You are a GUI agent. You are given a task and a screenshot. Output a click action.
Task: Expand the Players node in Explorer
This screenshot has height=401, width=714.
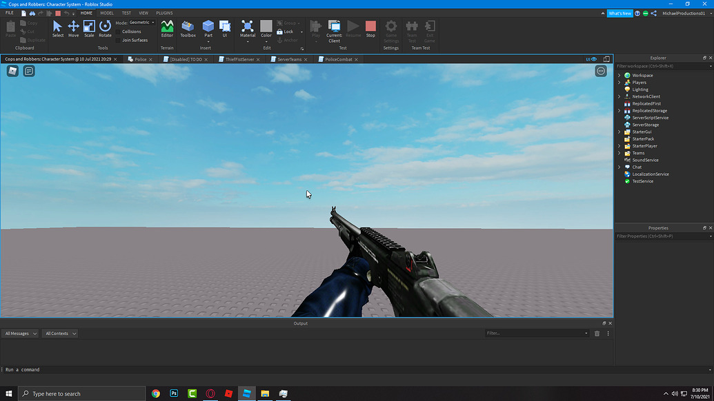[x=619, y=82]
